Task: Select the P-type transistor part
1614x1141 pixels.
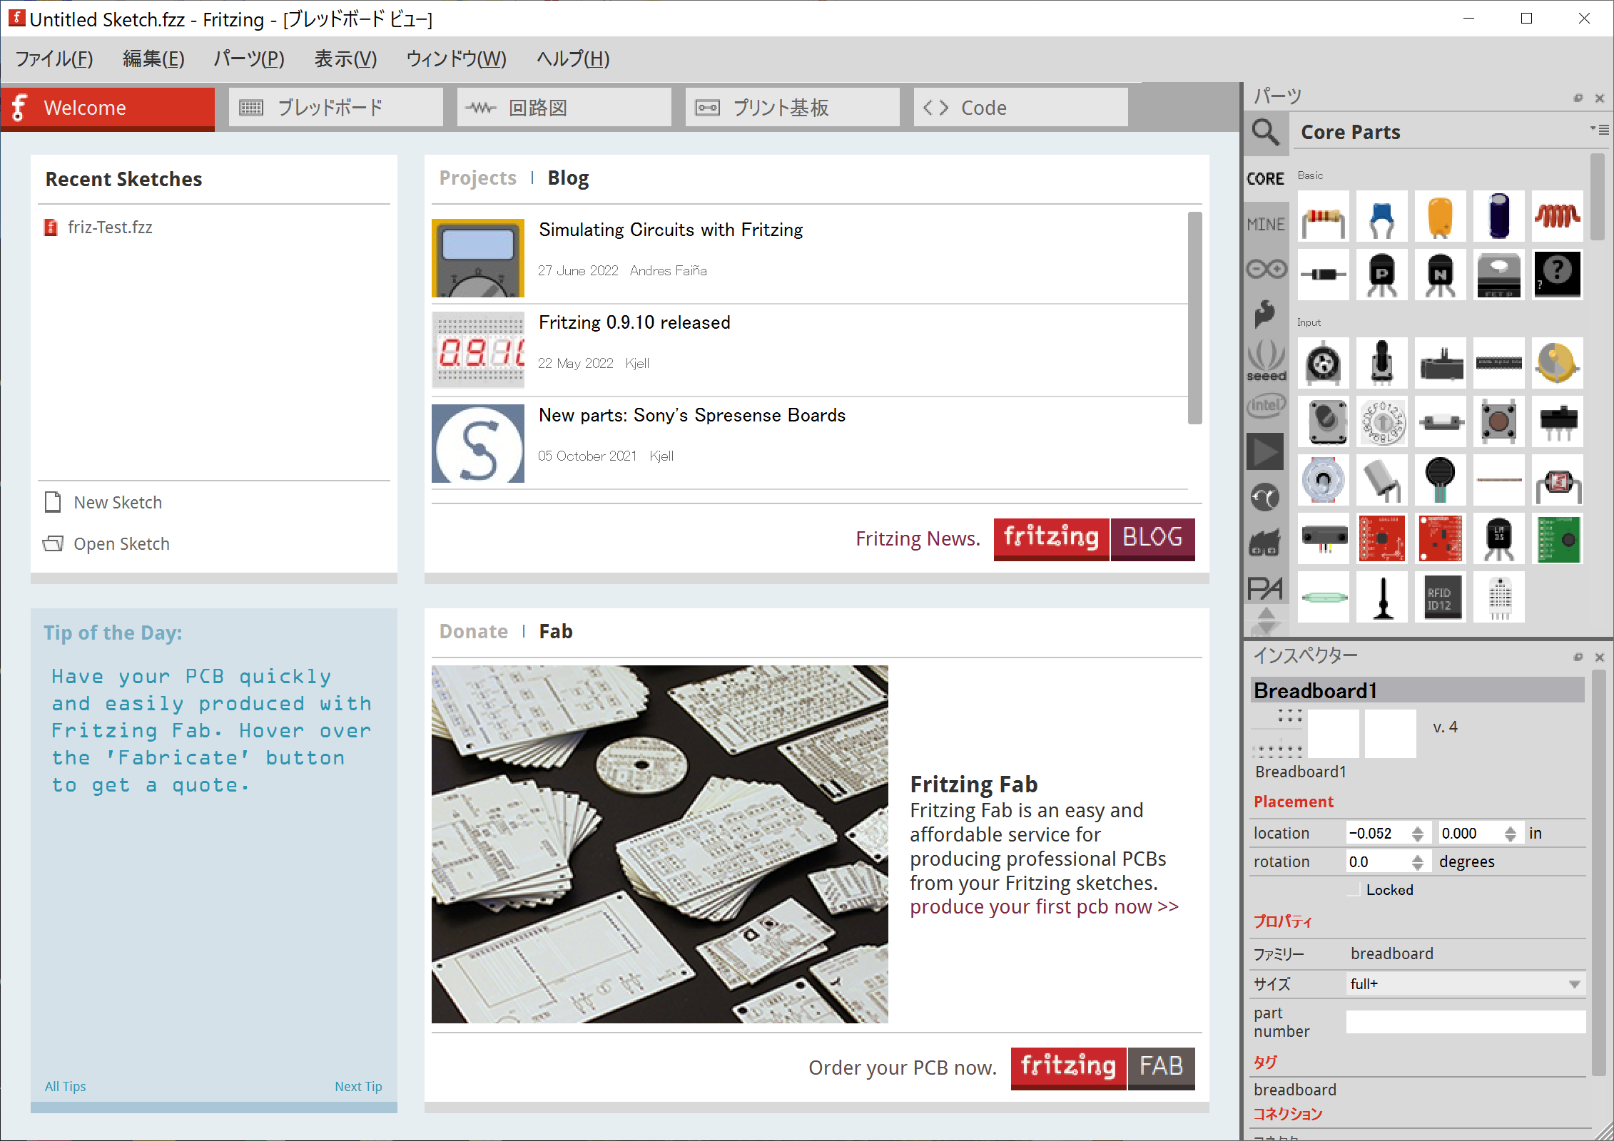Action: 1382,275
